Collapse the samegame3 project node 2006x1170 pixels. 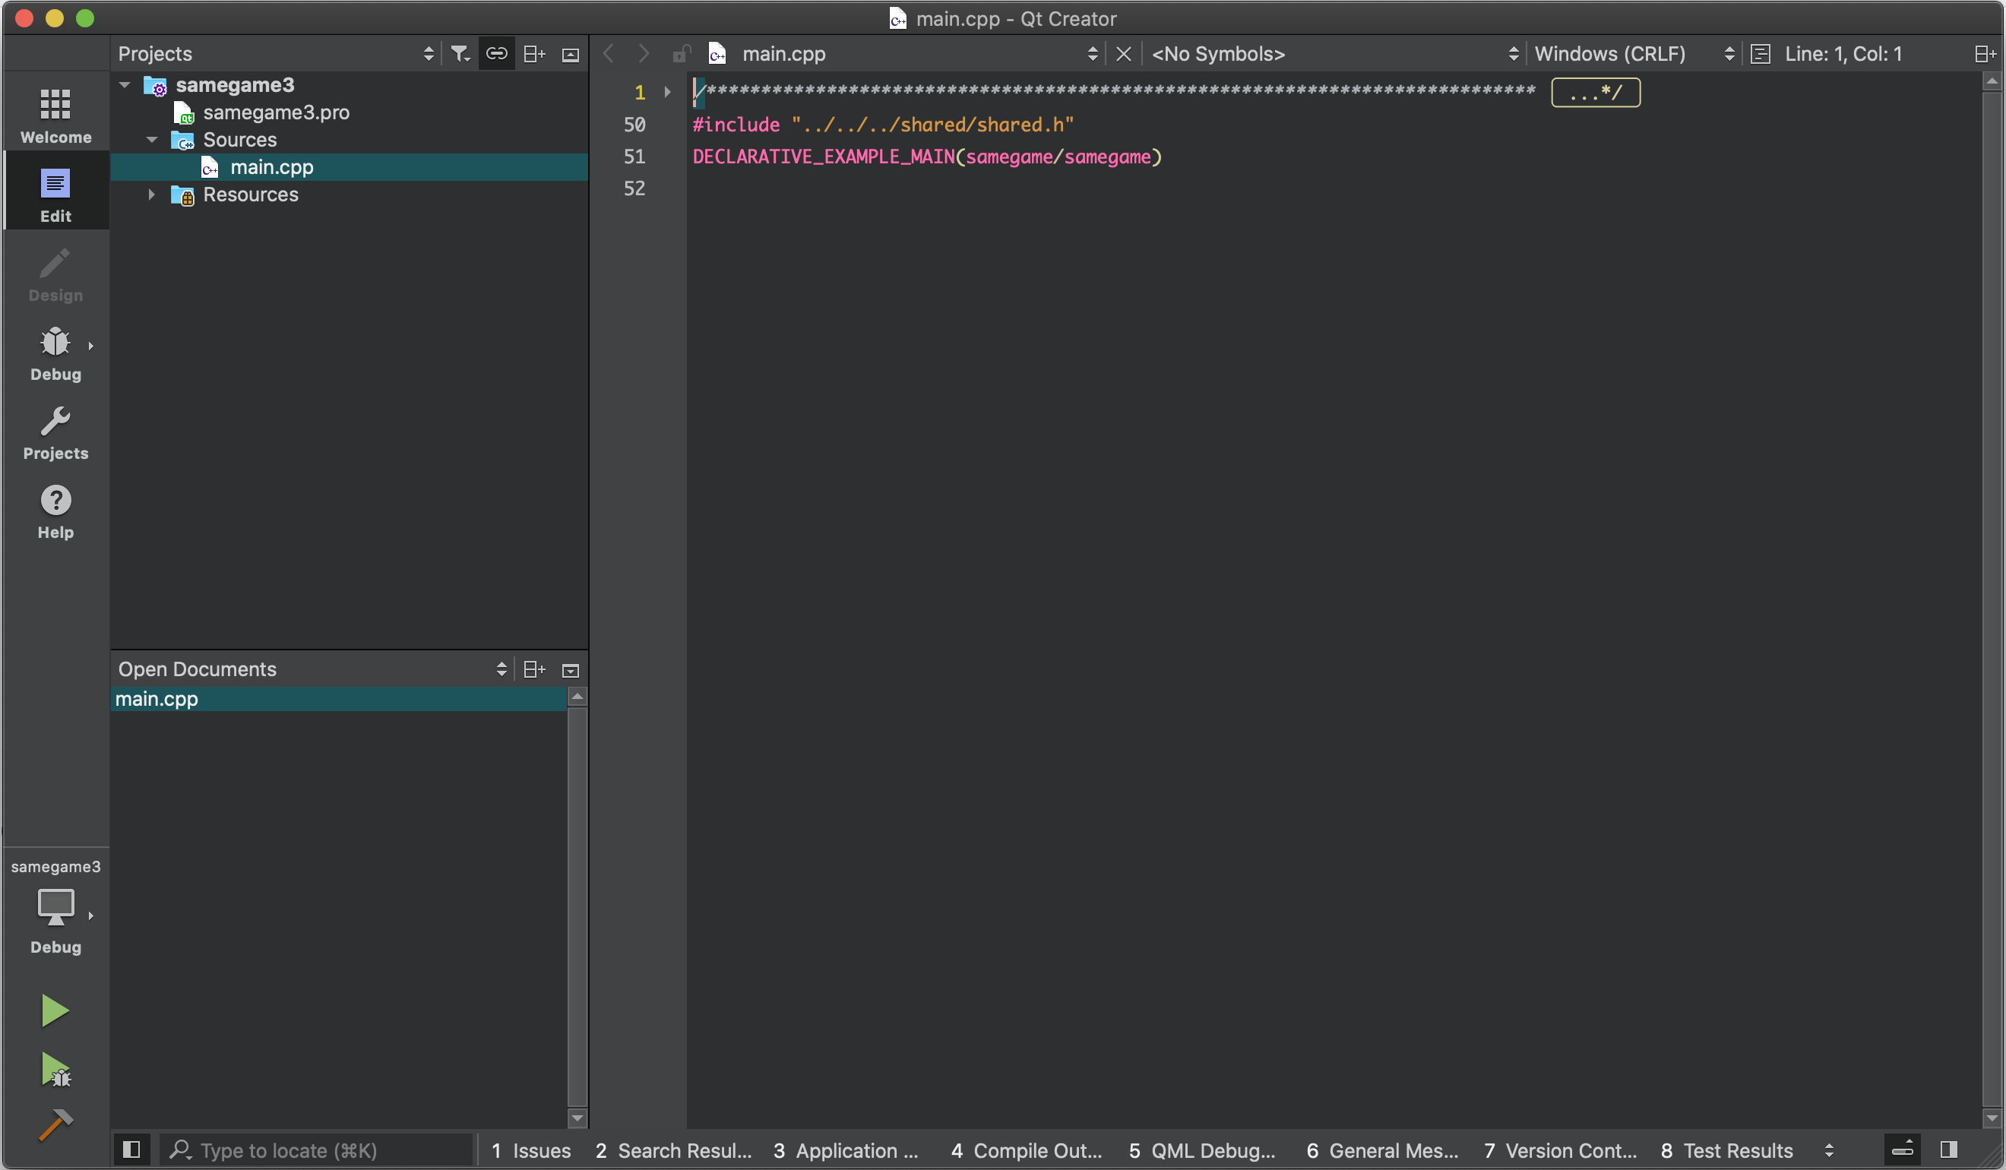[125, 84]
